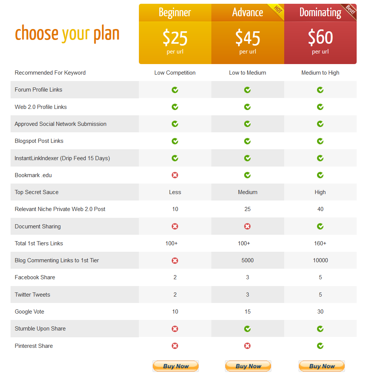371x381 pixels.
Task: Select the Advance plan header
Action: point(248,12)
